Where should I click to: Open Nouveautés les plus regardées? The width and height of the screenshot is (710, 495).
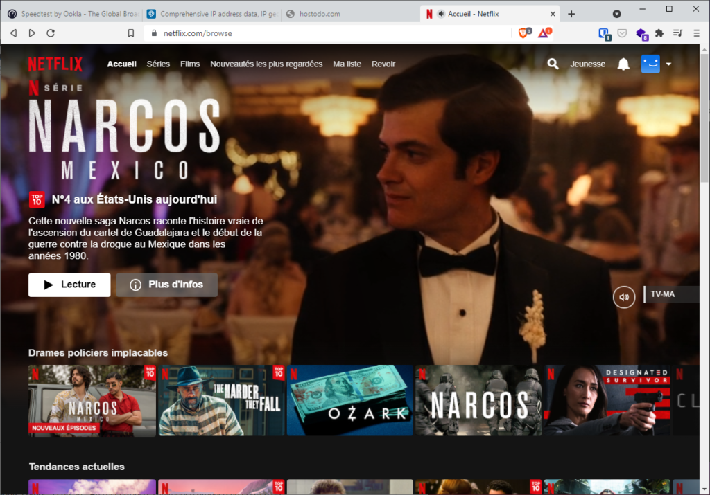(266, 64)
